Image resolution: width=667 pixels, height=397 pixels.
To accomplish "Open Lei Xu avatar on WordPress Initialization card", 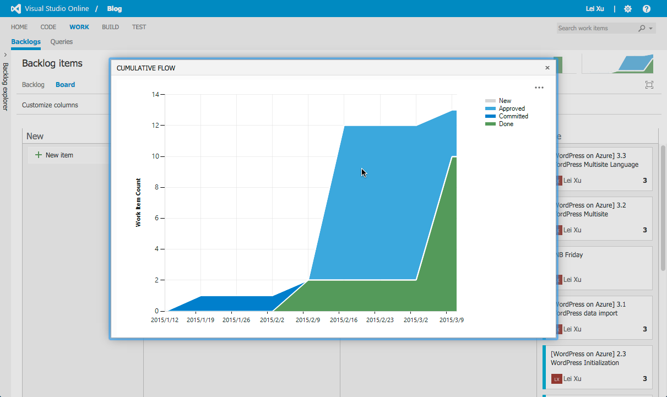I will click(x=557, y=379).
